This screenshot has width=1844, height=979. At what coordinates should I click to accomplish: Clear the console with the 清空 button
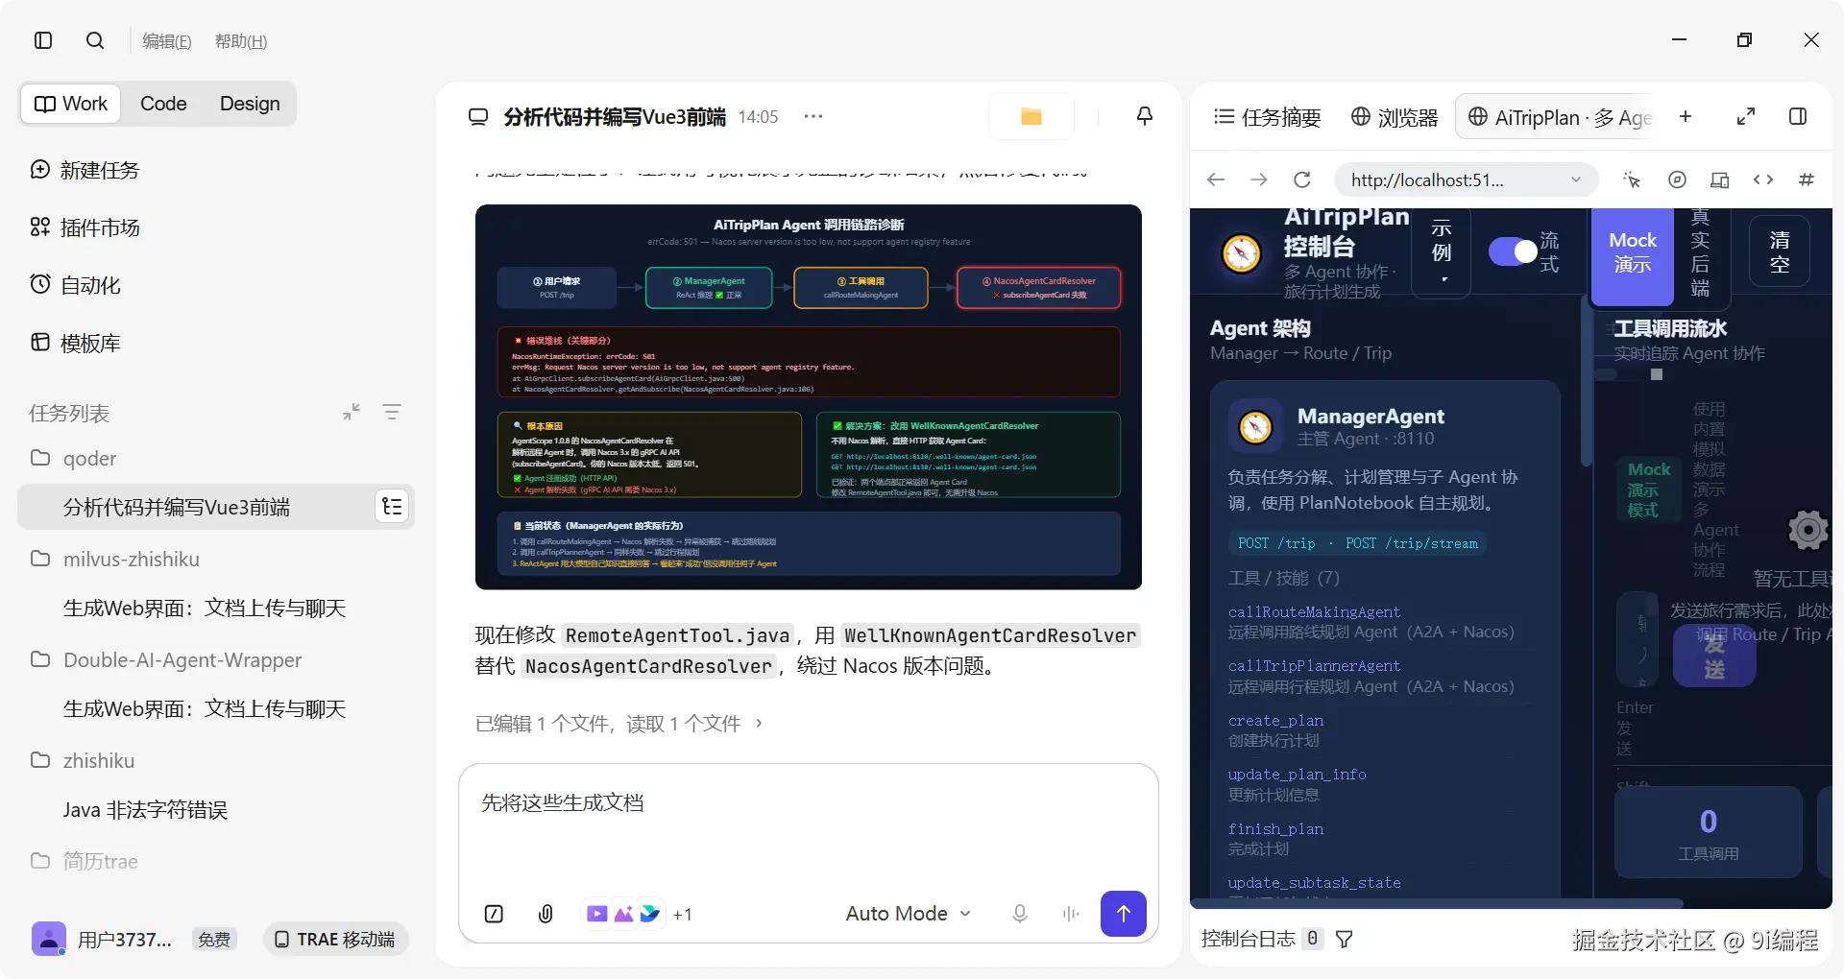(x=1780, y=251)
